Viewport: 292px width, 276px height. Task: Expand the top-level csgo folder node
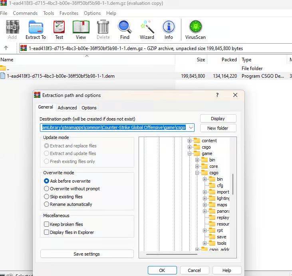tap(189, 147)
